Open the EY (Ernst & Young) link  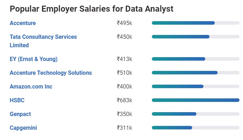point(34,59)
